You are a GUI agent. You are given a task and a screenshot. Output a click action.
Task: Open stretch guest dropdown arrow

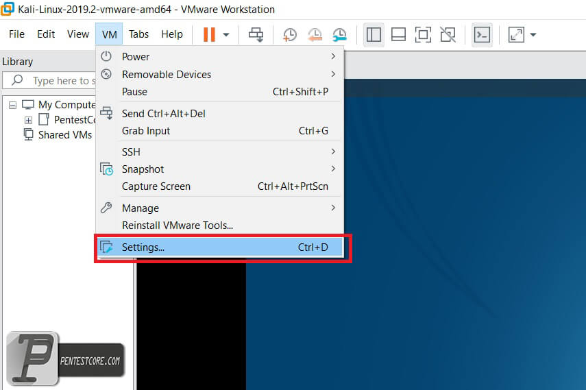tap(533, 35)
